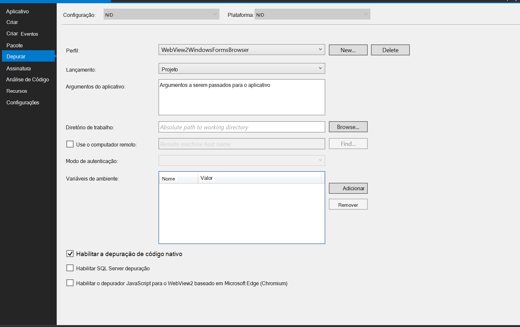Delete the current debug profile
The height and width of the screenshot is (327, 520).
click(x=390, y=50)
